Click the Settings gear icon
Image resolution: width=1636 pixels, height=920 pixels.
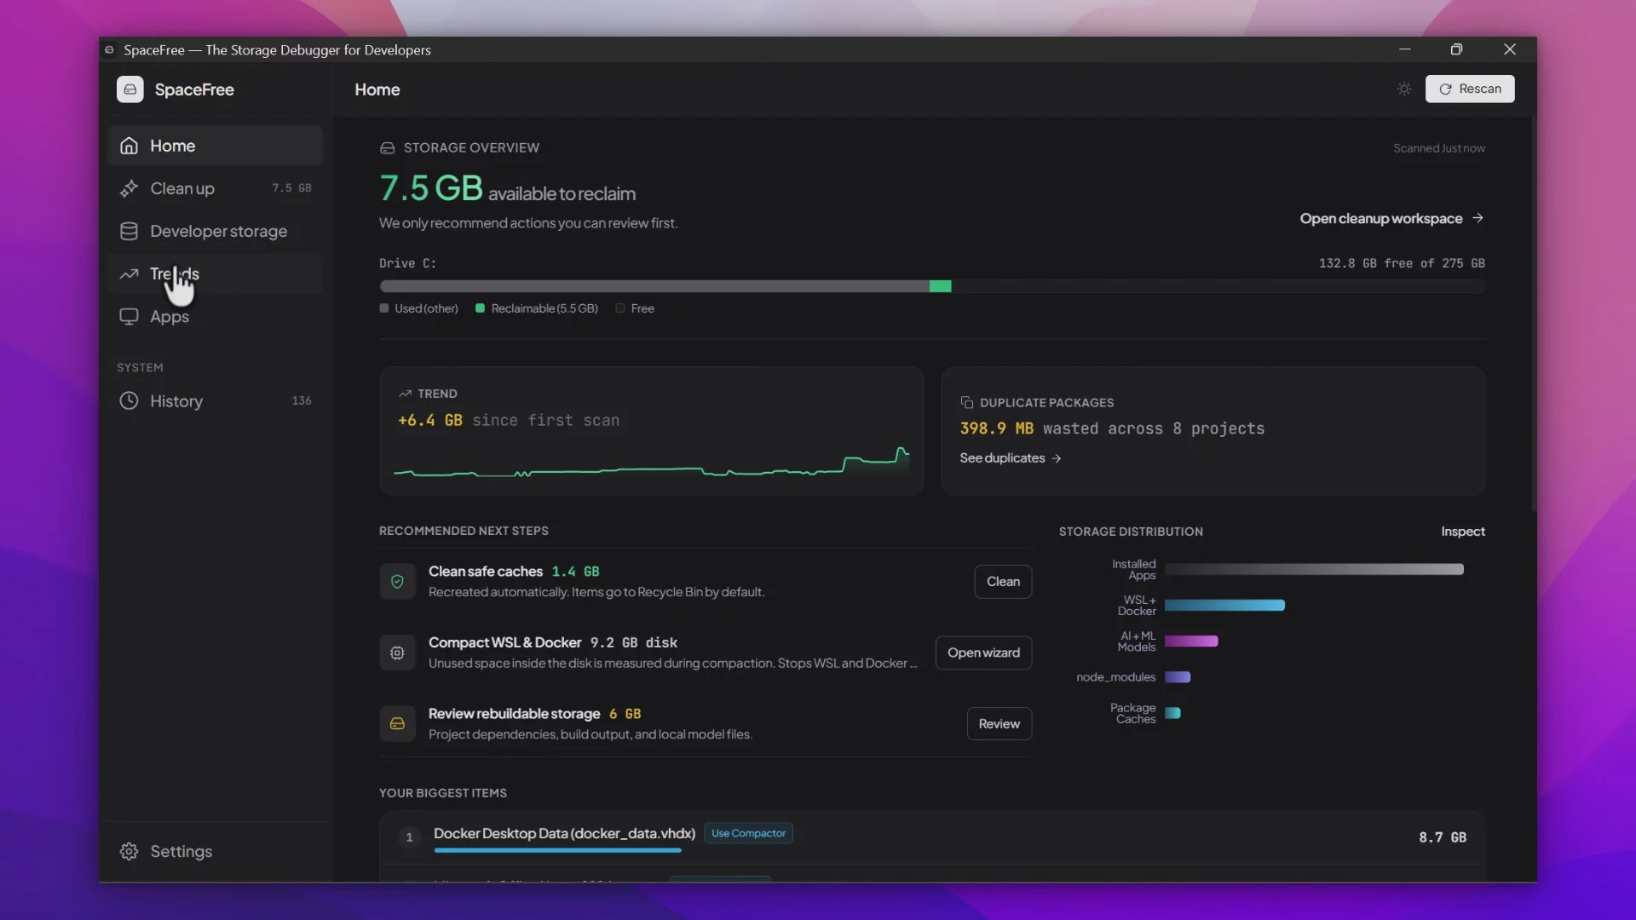point(129,851)
